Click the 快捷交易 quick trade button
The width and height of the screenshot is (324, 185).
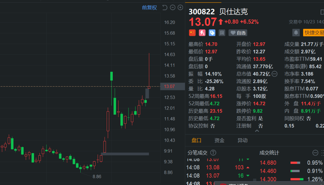314,32
